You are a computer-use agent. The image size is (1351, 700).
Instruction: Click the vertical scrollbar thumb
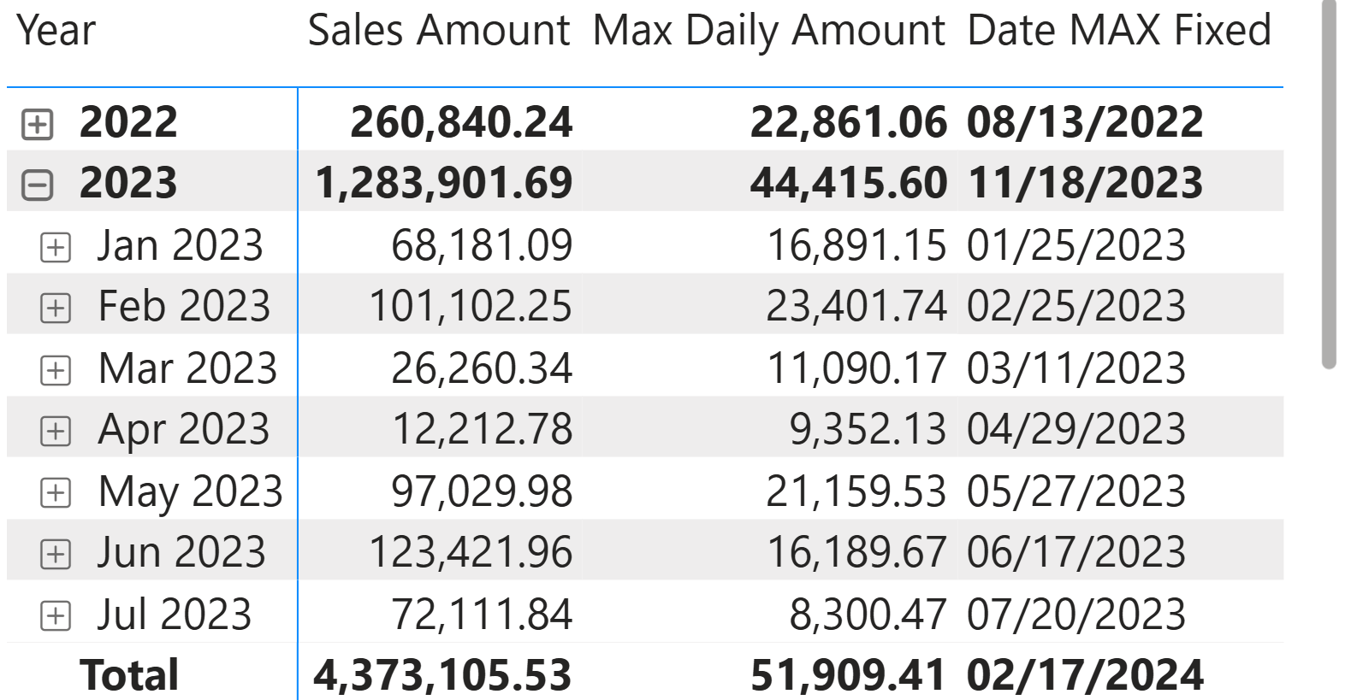click(1328, 184)
